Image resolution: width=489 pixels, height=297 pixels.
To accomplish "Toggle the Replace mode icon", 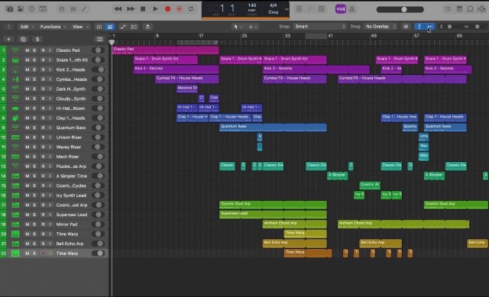I will (x=299, y=9).
